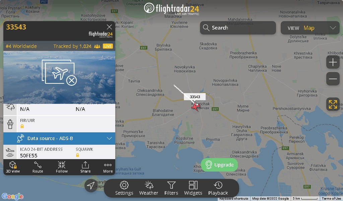Close the 33543 flight panel

109,27
